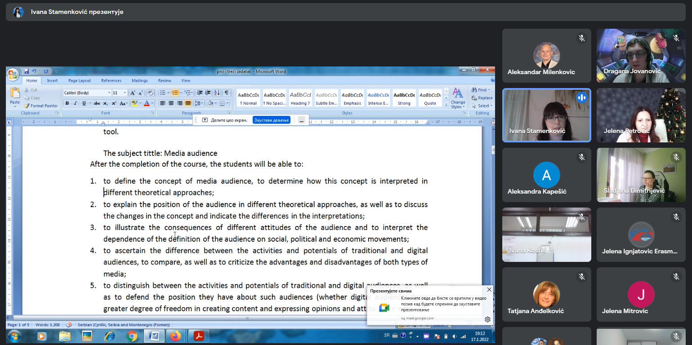Click Replace in the Editing group
Image resolution: width=692 pixels, height=345 pixels.
coord(482,98)
